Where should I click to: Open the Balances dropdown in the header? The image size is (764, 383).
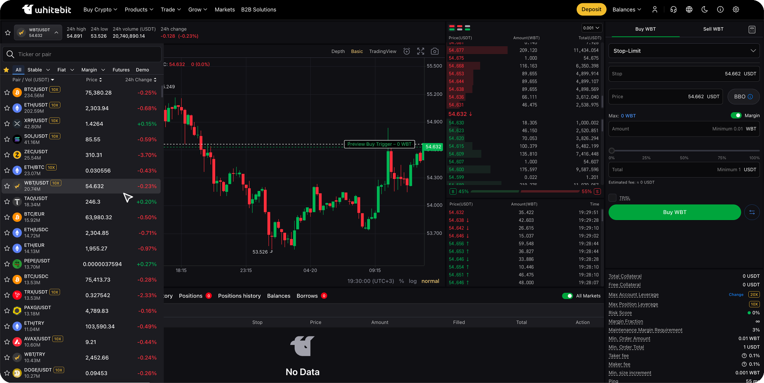pos(627,10)
